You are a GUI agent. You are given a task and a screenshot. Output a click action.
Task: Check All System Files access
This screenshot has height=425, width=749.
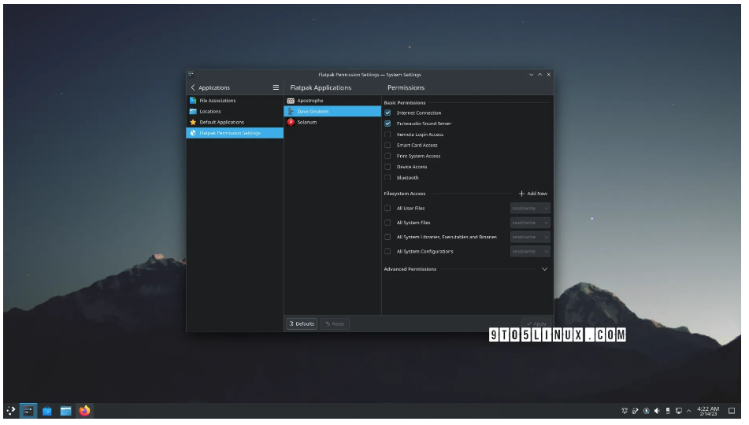coord(387,223)
